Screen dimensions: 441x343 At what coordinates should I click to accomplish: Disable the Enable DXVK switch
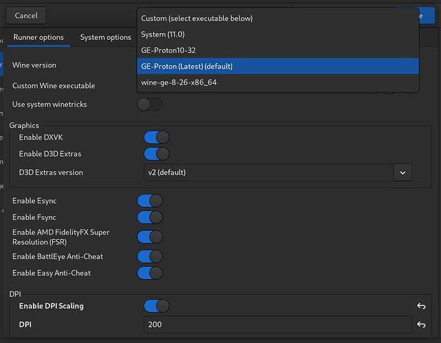(156, 138)
